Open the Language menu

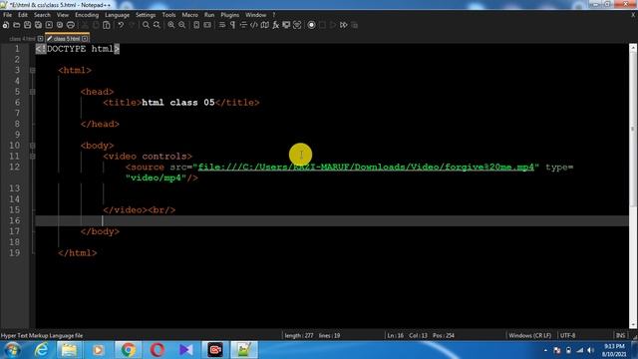(x=118, y=15)
